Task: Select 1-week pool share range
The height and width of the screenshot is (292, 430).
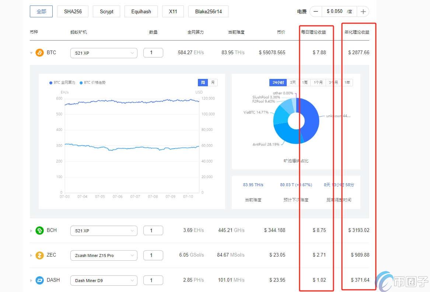Action: (305, 83)
